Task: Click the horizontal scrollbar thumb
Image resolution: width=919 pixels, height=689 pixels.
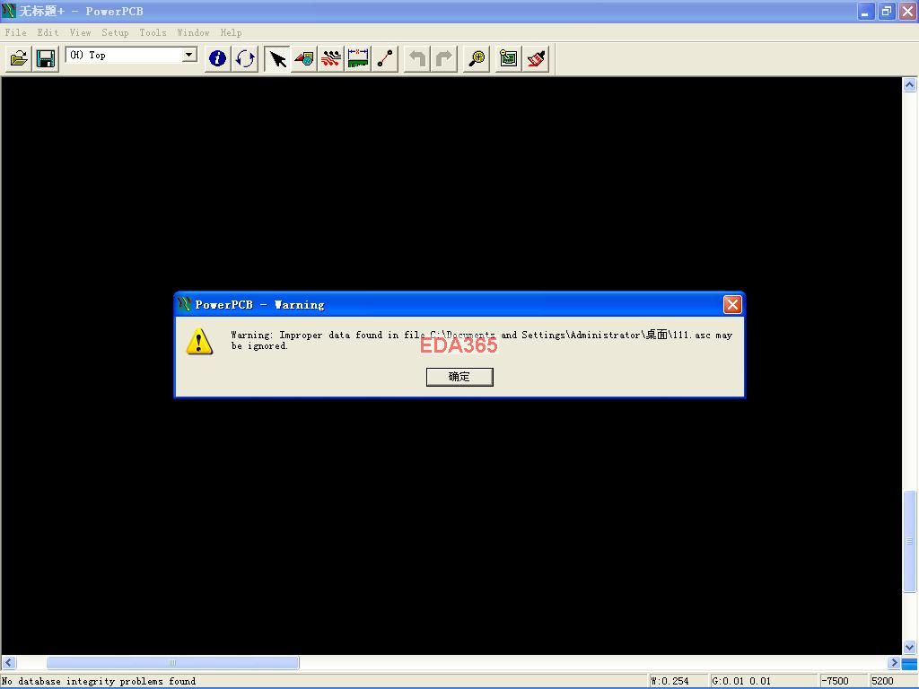Action: click(x=173, y=663)
